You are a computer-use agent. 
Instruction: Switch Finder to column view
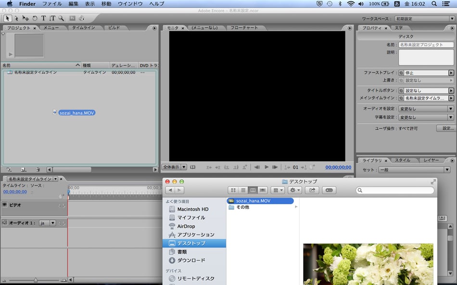pyautogui.click(x=253, y=190)
